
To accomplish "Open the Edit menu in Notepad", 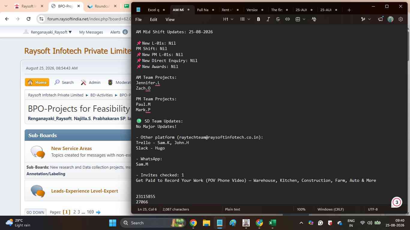I will (153, 19).
